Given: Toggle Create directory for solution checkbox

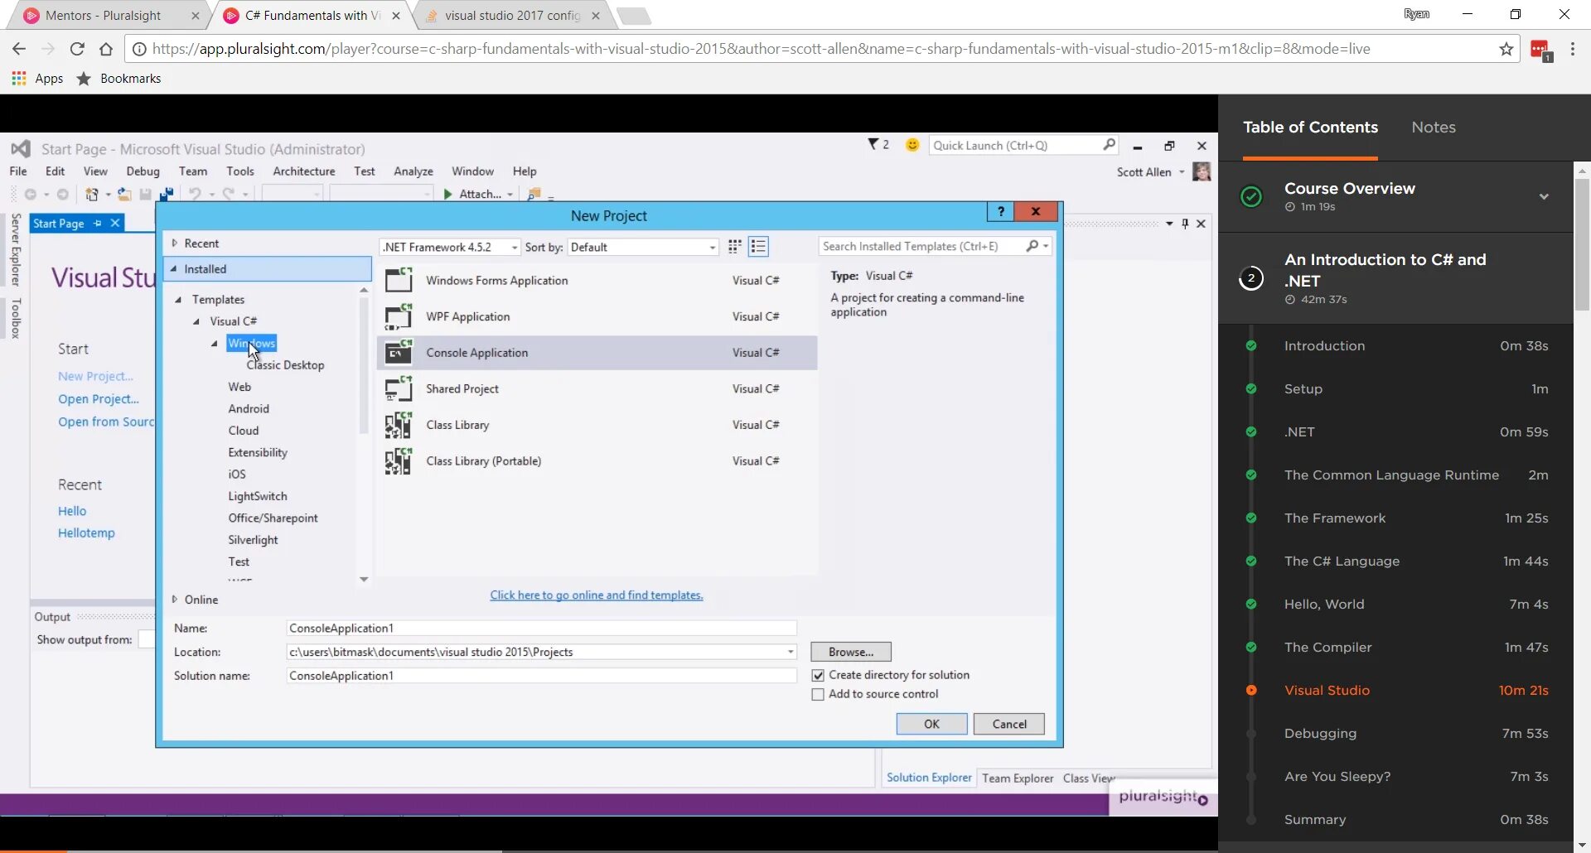Looking at the screenshot, I should coord(818,676).
